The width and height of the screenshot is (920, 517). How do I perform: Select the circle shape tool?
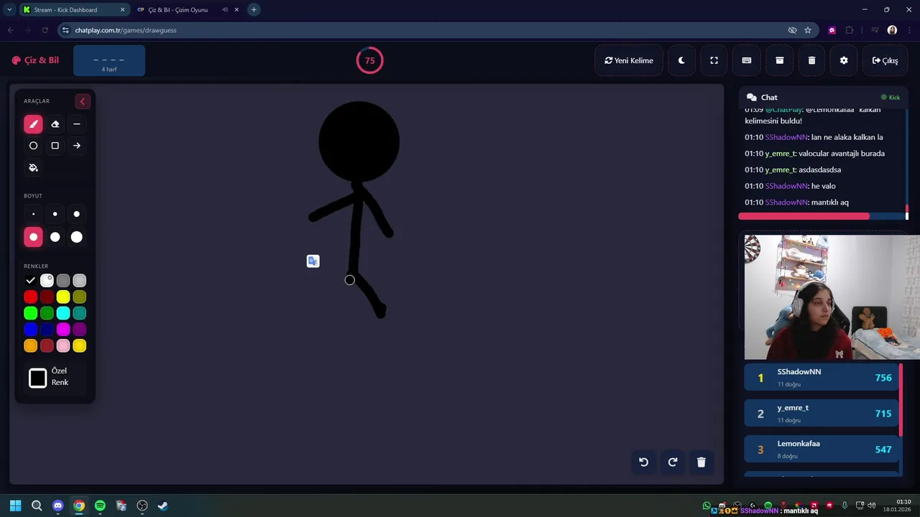33,146
